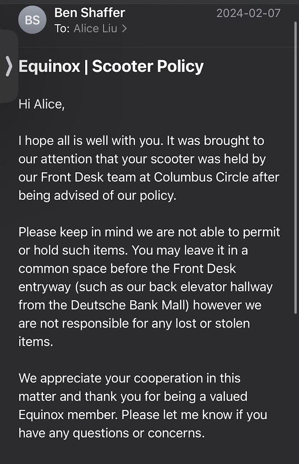Open sender Ben Shaffer's contact name
Viewport: 299px width, 464px height.
pyautogui.click(x=89, y=13)
